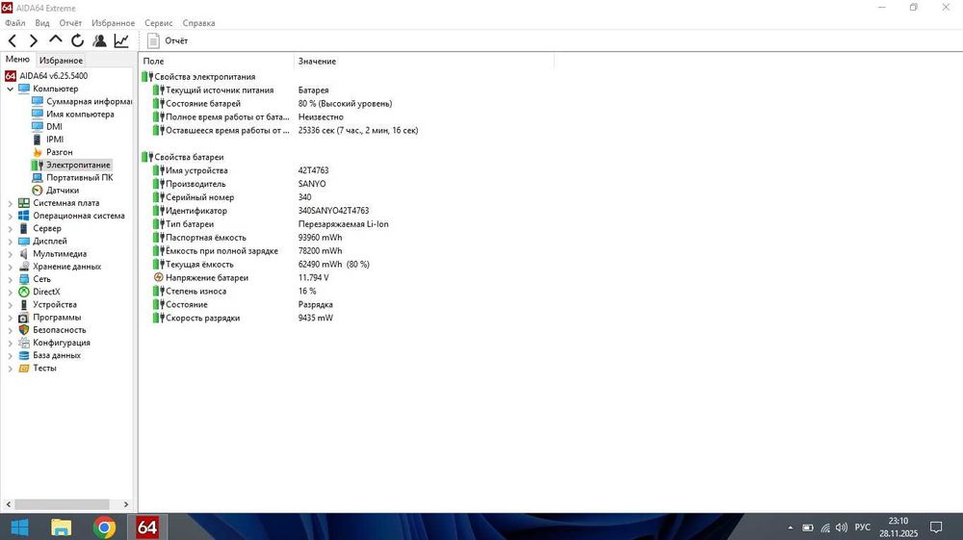Select the Напряжение батареи row icon

[x=159, y=277]
